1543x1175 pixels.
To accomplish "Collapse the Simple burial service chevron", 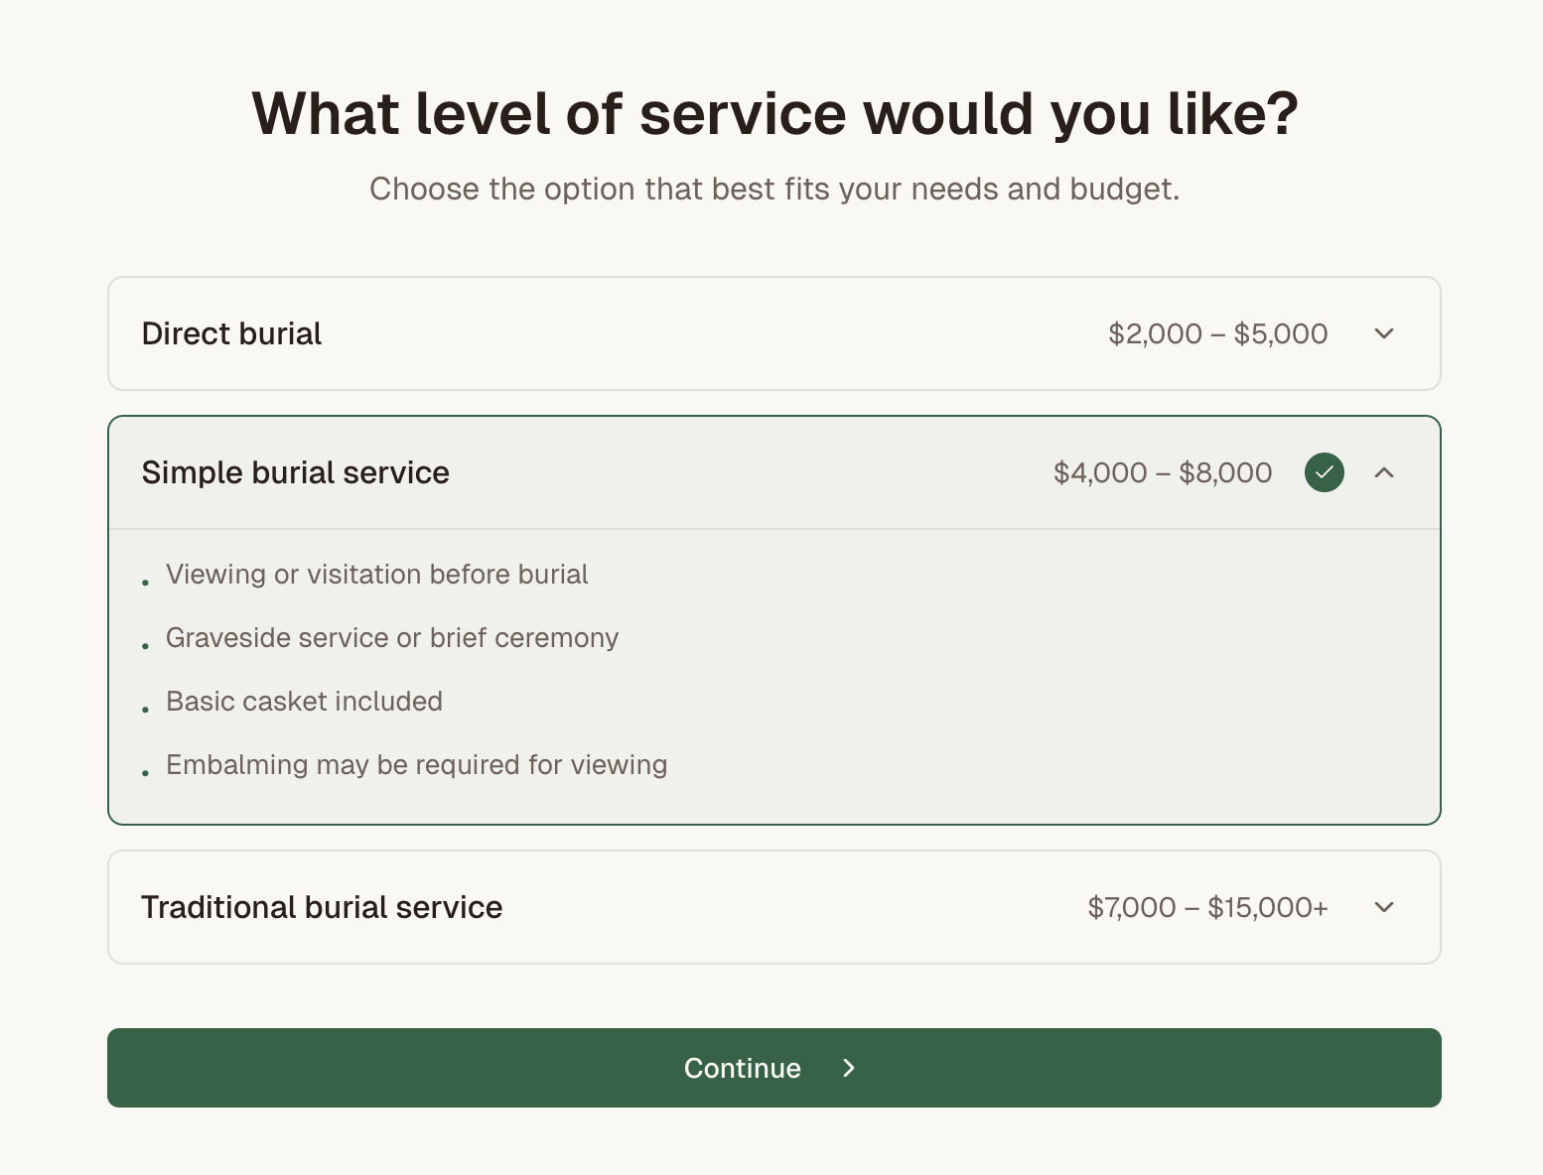I will (1384, 472).
